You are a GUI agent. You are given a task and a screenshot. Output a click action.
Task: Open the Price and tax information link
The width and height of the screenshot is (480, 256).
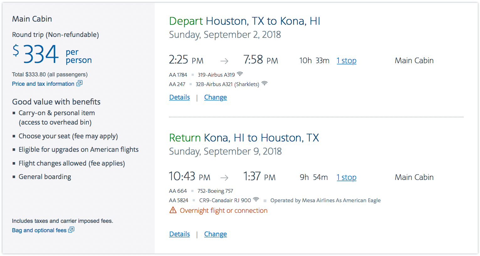43,84
